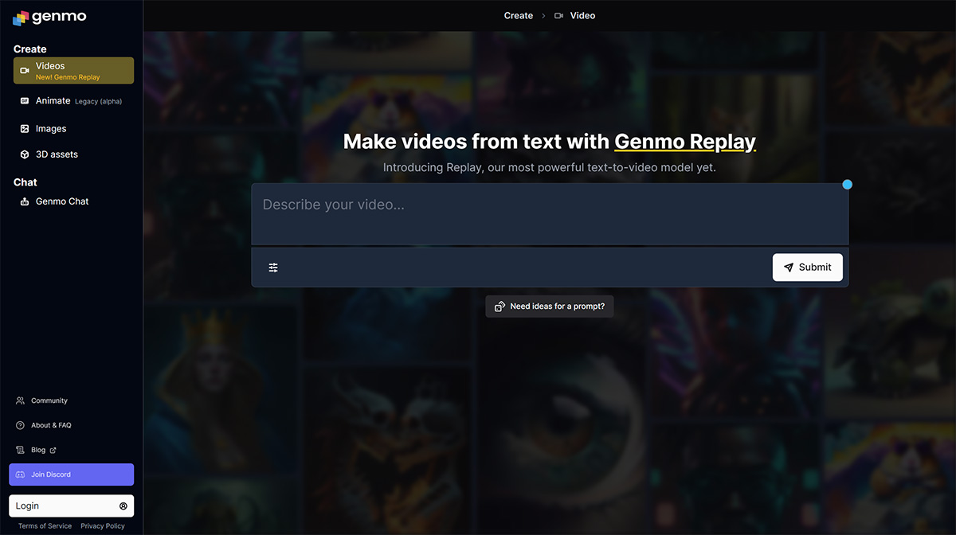
Task: Click Create in the breadcrumb navigation
Action: pyautogui.click(x=518, y=15)
